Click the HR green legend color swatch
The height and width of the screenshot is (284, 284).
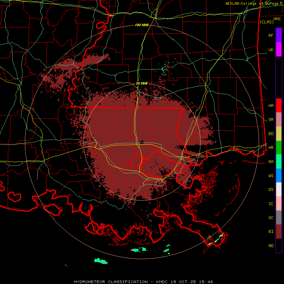[279, 148]
